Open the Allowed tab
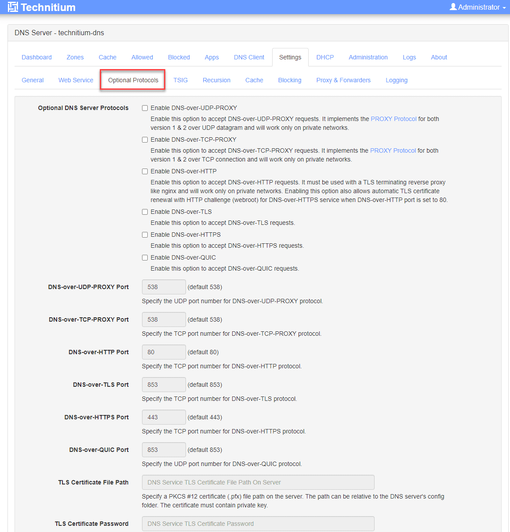The width and height of the screenshot is (510, 532). click(x=142, y=57)
